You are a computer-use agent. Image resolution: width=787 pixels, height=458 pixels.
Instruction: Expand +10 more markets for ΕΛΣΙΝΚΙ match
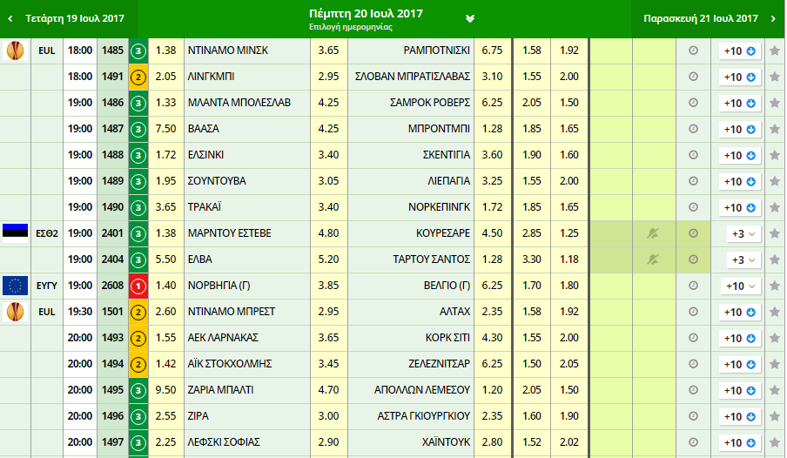tap(741, 155)
